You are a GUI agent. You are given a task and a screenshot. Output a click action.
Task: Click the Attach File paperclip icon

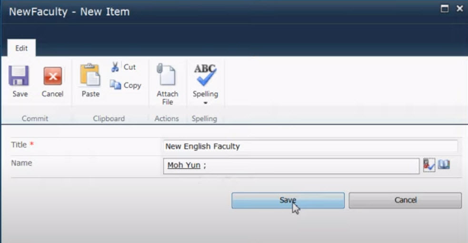click(x=166, y=75)
